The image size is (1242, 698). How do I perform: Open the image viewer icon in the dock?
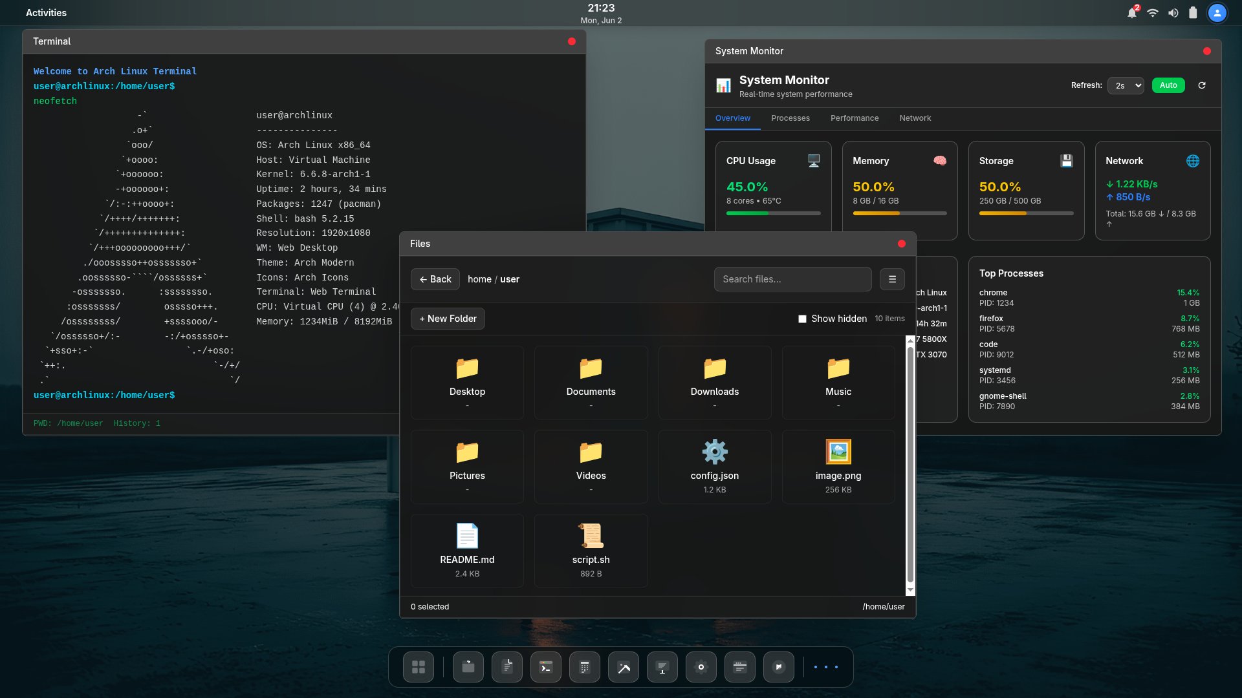pos(624,666)
